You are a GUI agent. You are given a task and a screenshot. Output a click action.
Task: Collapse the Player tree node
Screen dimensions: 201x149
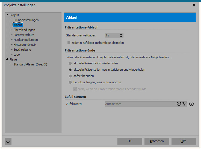point(7,59)
